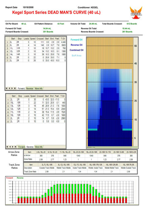Viewport: 147px width, 211px height.
Task: Click the Forward Oil legend label
Action: 77,40
